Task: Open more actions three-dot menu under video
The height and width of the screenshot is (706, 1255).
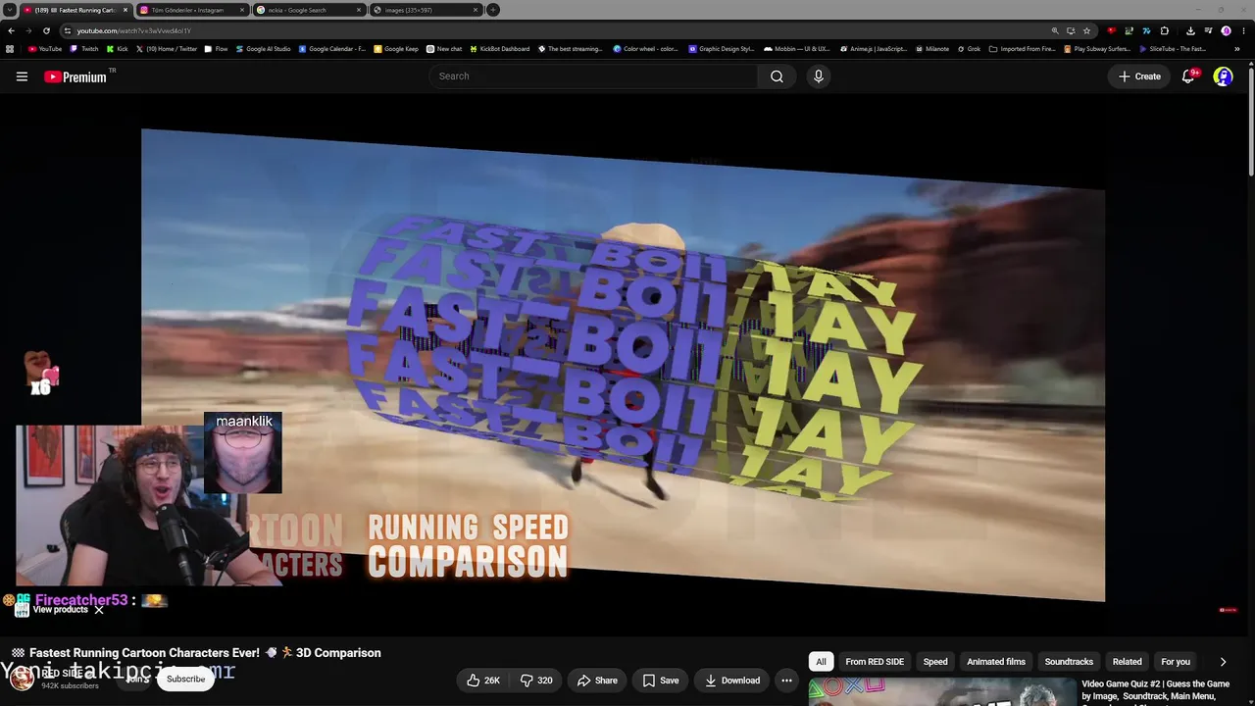Action: click(x=786, y=681)
